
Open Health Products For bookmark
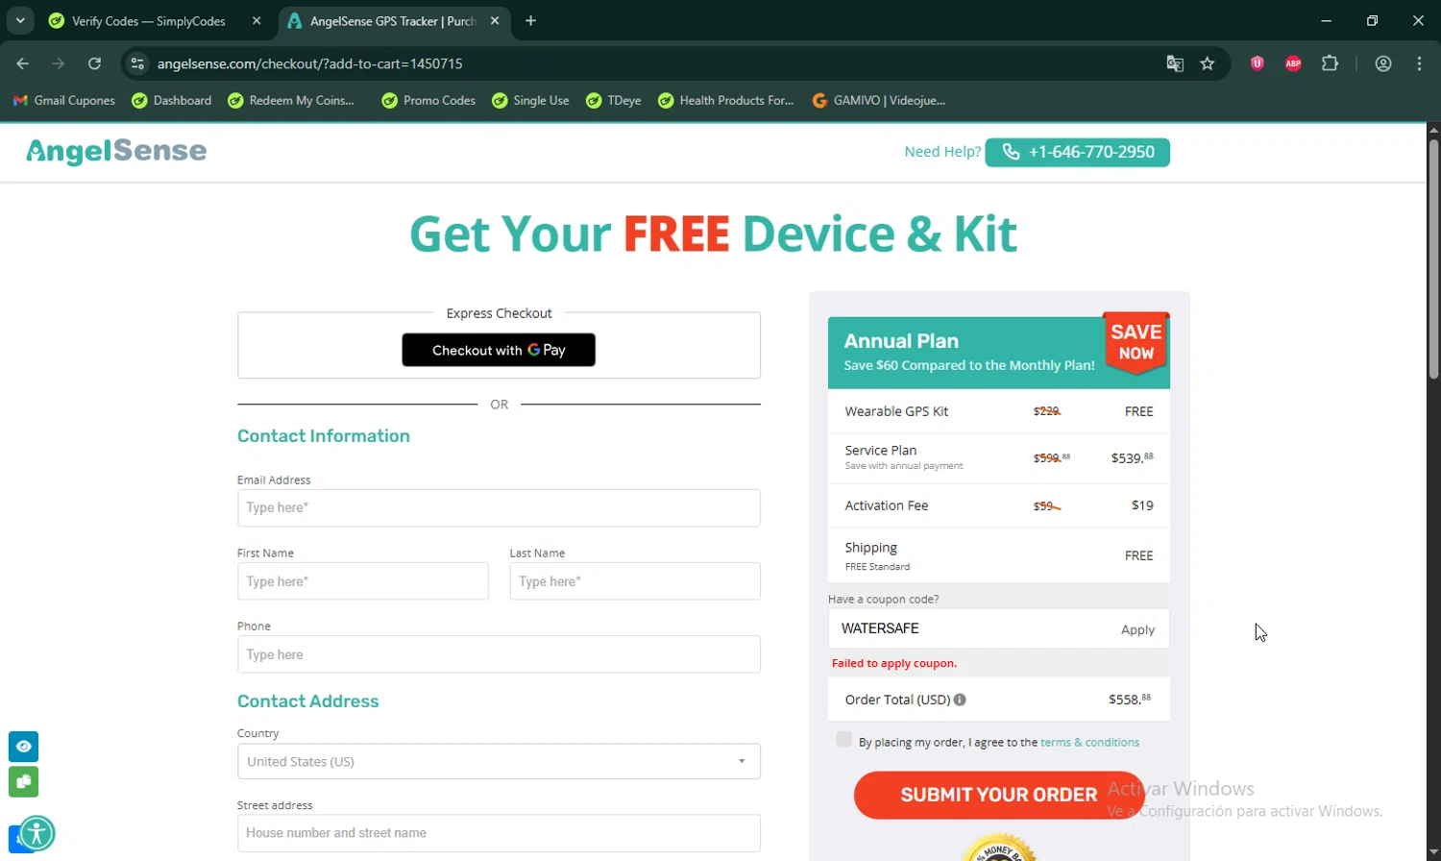click(x=725, y=100)
